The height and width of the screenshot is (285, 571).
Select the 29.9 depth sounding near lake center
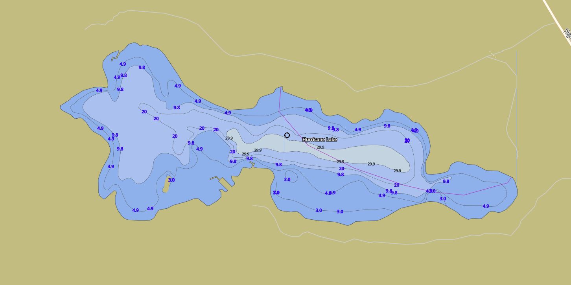(321, 147)
